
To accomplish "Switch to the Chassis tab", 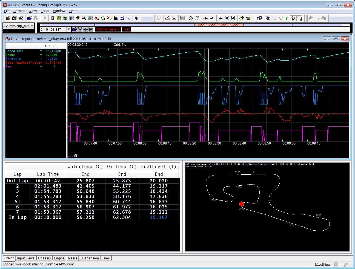I will (x=44, y=258).
